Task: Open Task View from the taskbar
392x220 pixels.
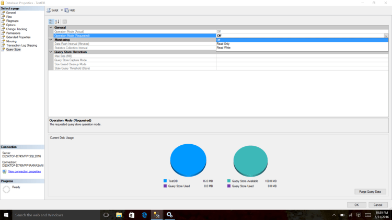Action: click(x=106, y=215)
